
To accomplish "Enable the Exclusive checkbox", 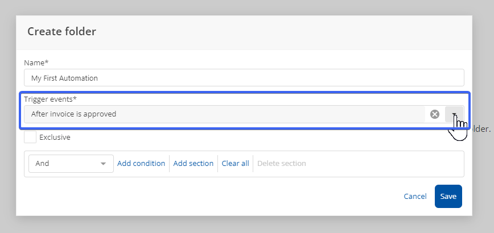I will click(x=30, y=137).
